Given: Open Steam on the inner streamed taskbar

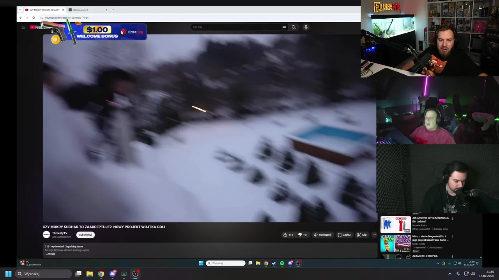Looking at the screenshot, I should [x=274, y=263].
